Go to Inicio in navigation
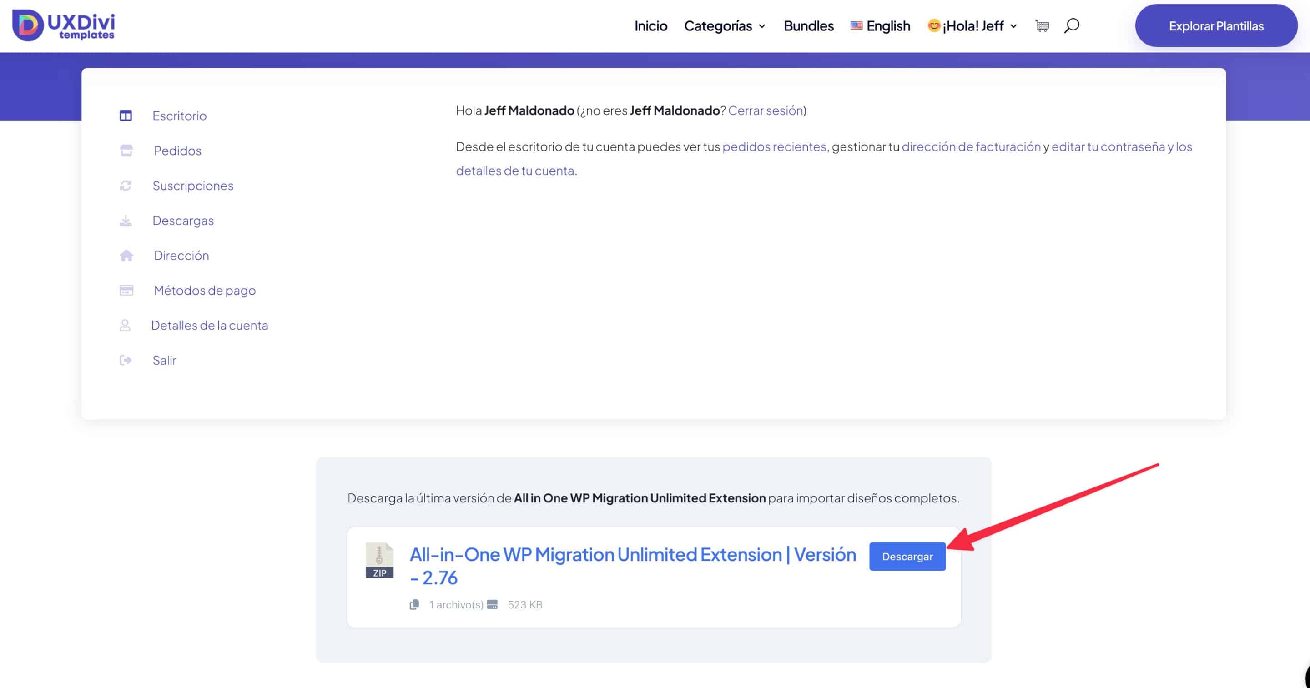The width and height of the screenshot is (1310, 688). [650, 26]
